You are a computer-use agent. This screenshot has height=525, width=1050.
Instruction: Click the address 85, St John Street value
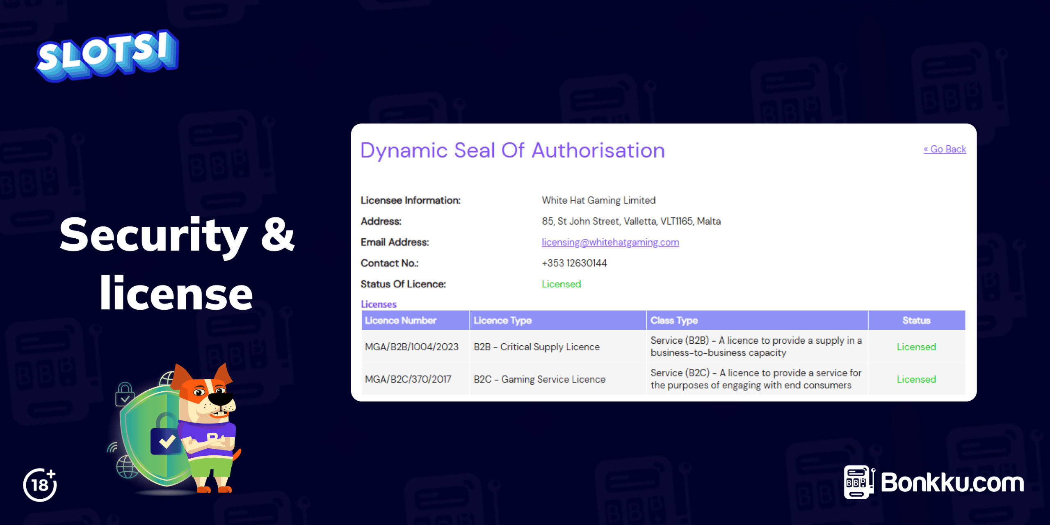[x=631, y=221]
